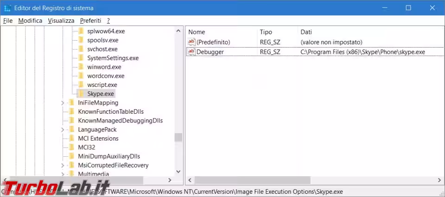Click the folder icon of LanguagePack
445x197 pixels.
tap(72, 129)
